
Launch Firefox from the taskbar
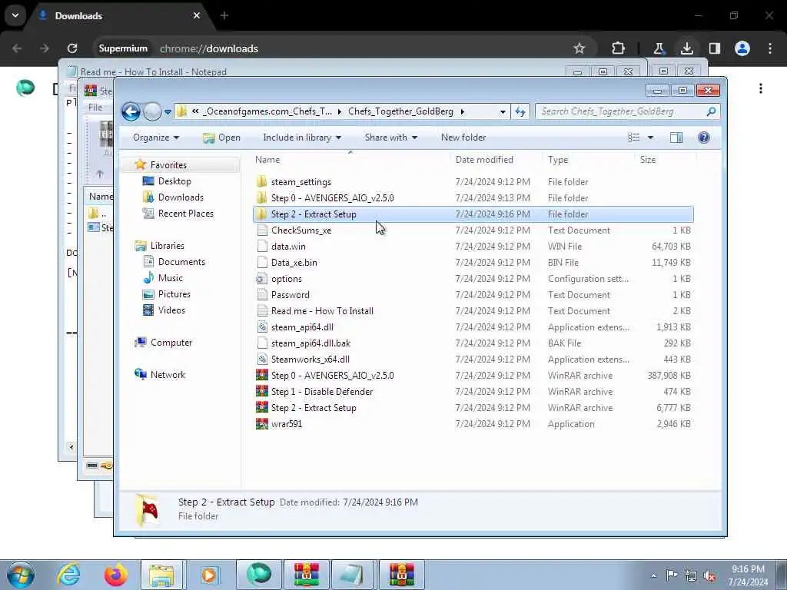click(x=115, y=575)
